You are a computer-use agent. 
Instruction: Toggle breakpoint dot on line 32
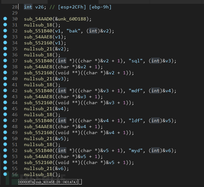(x=5, y=31)
